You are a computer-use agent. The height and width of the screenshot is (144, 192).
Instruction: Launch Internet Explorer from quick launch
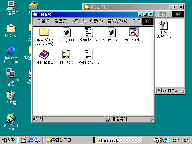coord(31,140)
